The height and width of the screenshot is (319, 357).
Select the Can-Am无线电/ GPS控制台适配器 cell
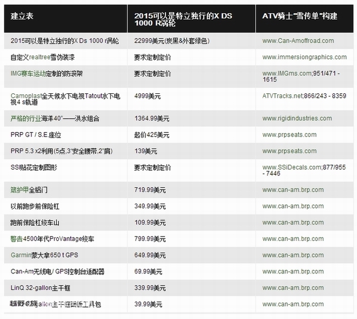[x=65, y=272]
